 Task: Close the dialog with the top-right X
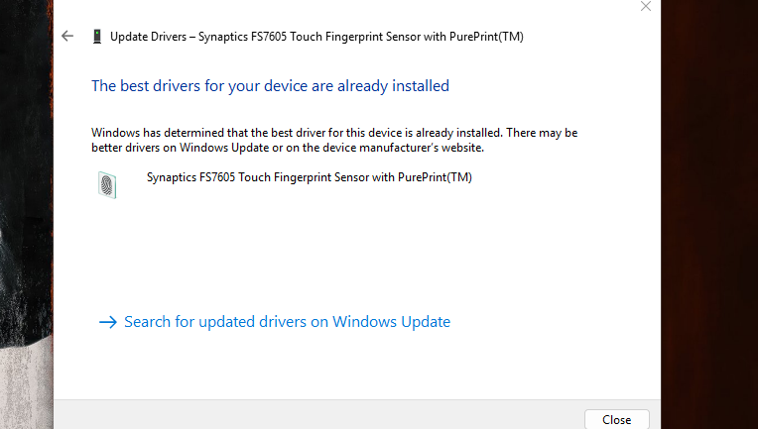[646, 6]
